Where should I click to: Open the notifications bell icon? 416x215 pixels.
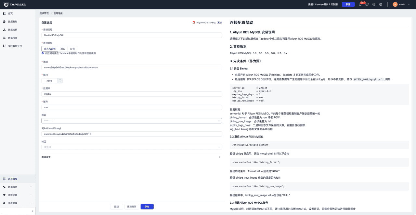coord(360,5)
